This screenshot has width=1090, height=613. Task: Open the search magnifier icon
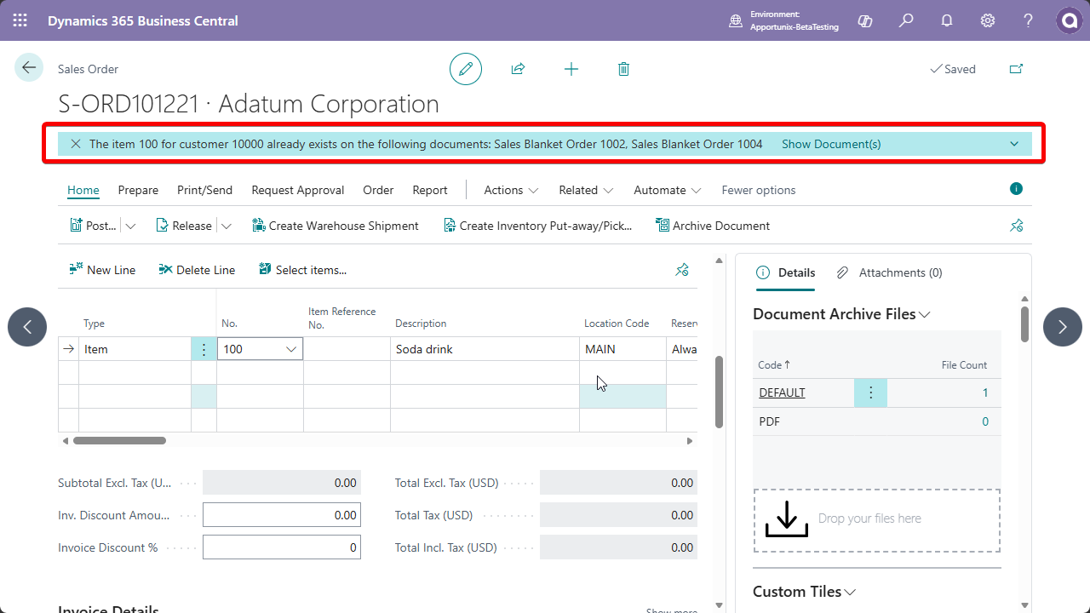pos(906,20)
